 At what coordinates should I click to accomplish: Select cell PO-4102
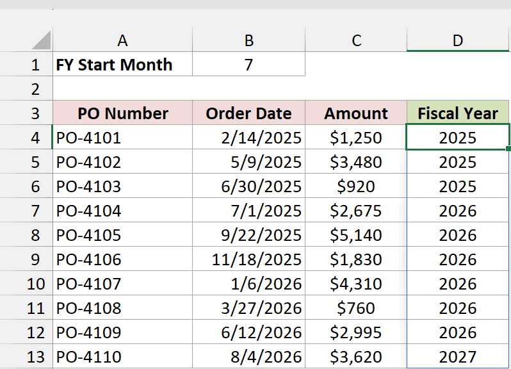coord(122,161)
